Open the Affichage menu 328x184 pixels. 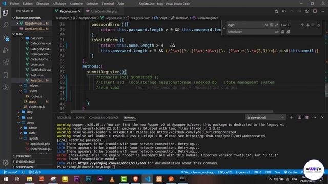tap(59, 4)
